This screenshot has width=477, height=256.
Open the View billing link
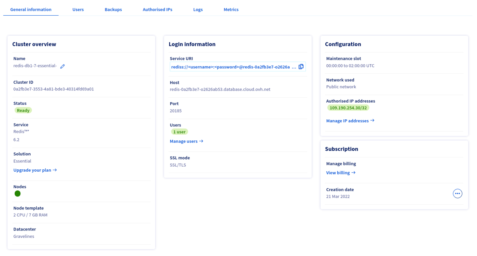pos(341,173)
